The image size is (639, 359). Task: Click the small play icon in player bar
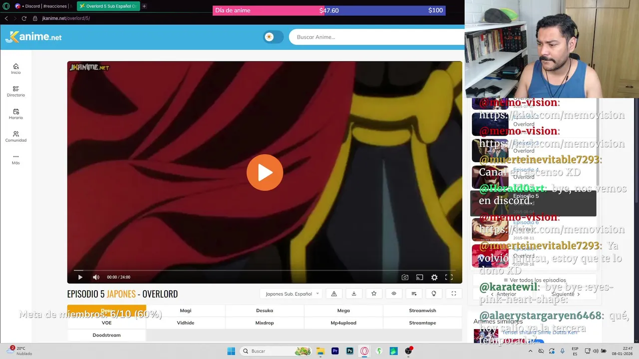pyautogui.click(x=80, y=277)
